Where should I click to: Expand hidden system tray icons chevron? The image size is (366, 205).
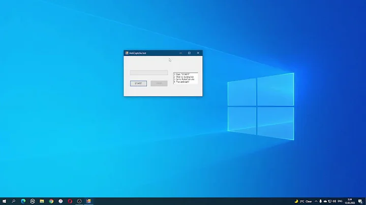[x=316, y=201]
